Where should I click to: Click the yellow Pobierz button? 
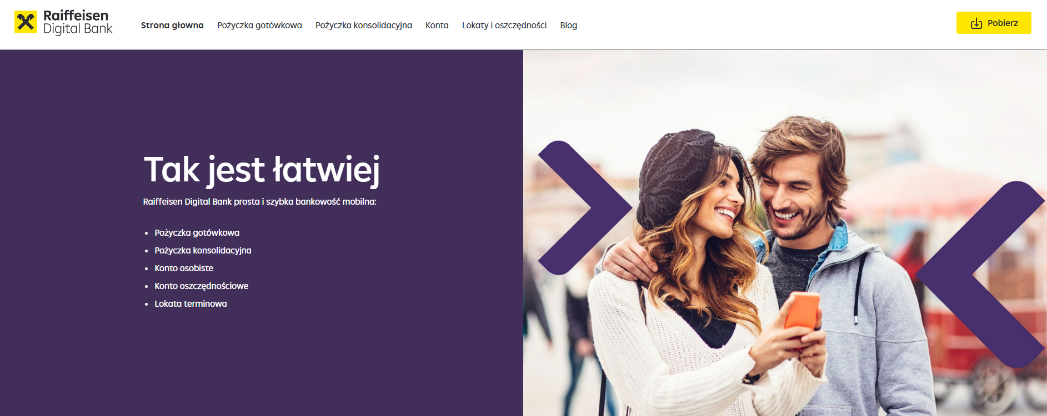click(994, 23)
